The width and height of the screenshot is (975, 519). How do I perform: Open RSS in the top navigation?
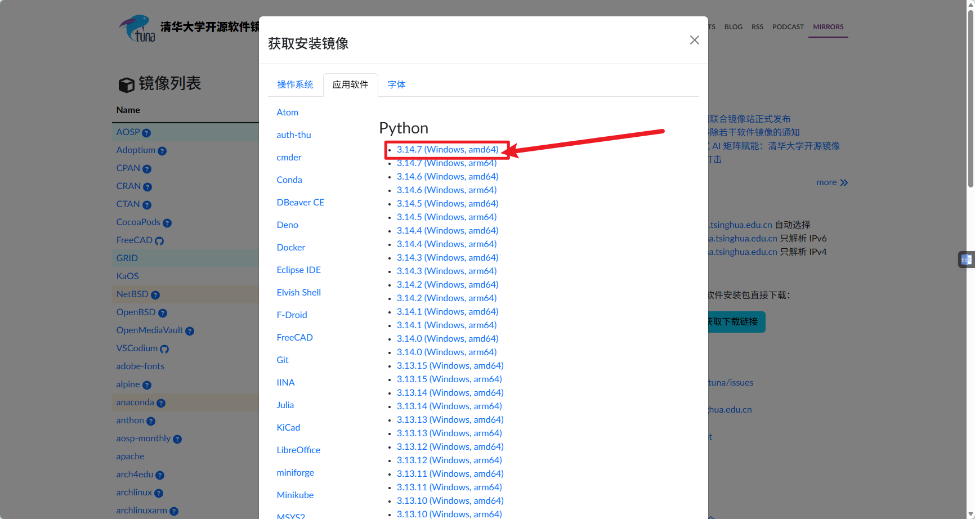pyautogui.click(x=757, y=27)
